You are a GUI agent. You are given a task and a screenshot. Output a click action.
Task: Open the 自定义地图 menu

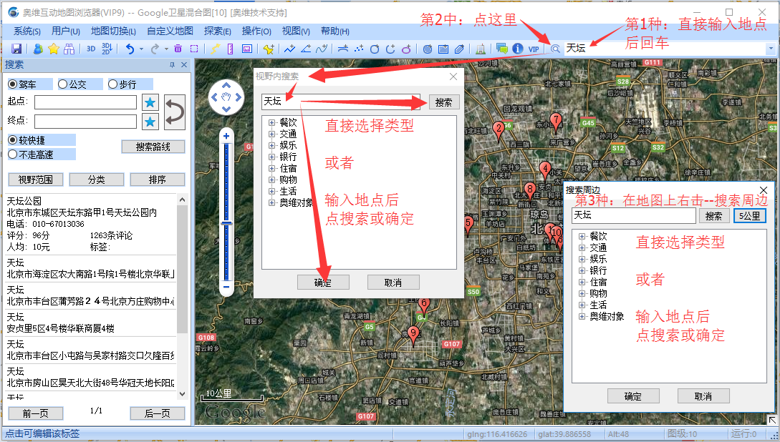(x=170, y=31)
